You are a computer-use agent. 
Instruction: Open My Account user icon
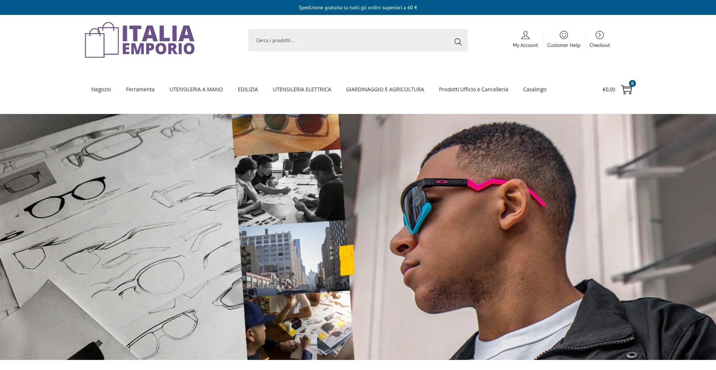point(525,35)
